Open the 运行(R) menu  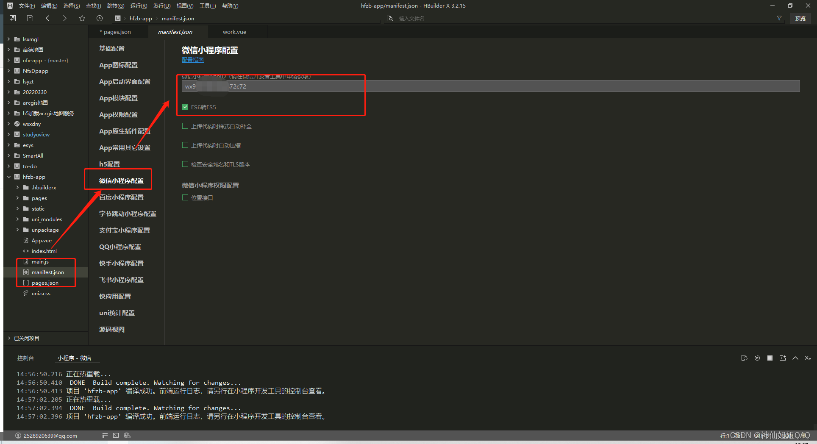point(139,6)
